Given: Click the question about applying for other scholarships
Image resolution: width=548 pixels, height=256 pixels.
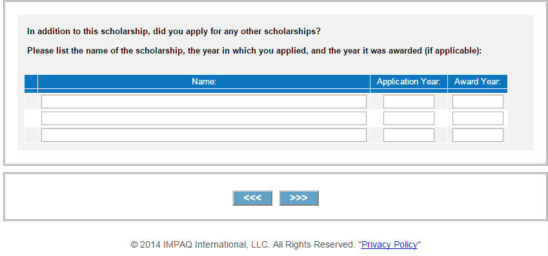Looking at the screenshot, I should click(x=174, y=32).
